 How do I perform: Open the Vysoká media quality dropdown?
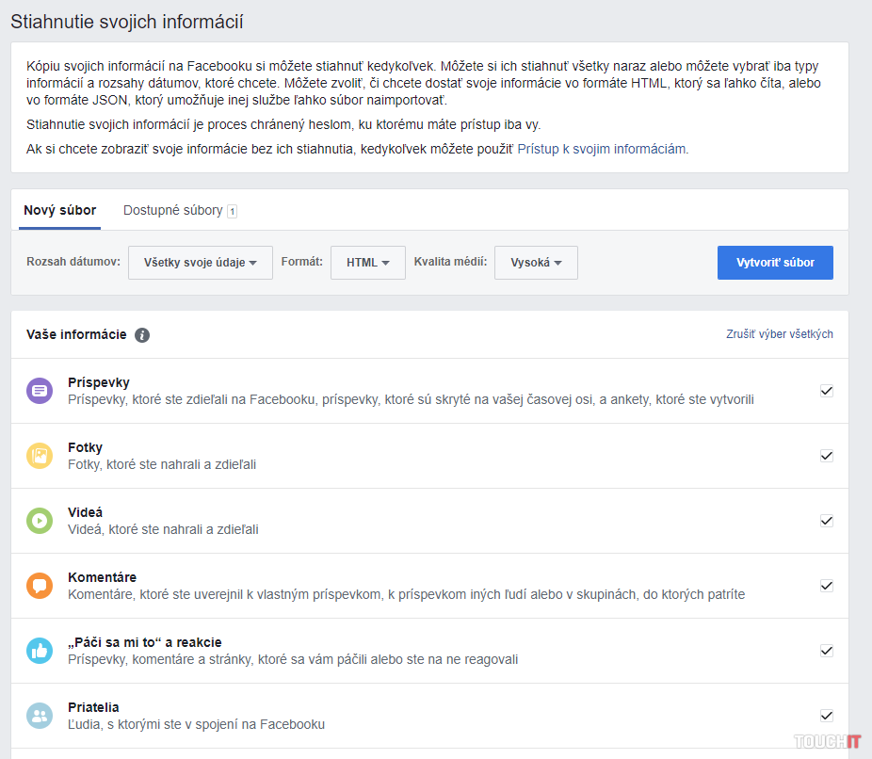(536, 263)
